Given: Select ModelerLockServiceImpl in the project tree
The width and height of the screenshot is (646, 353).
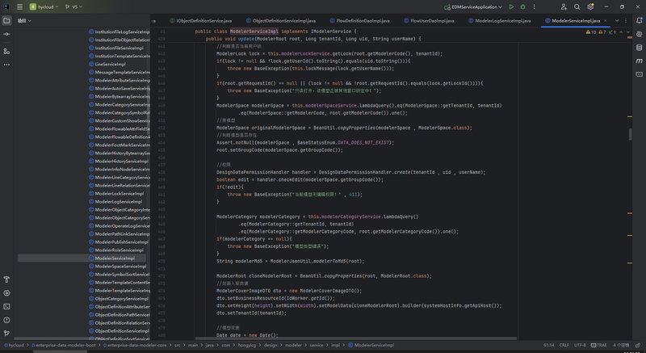Looking at the screenshot, I should point(119,194).
